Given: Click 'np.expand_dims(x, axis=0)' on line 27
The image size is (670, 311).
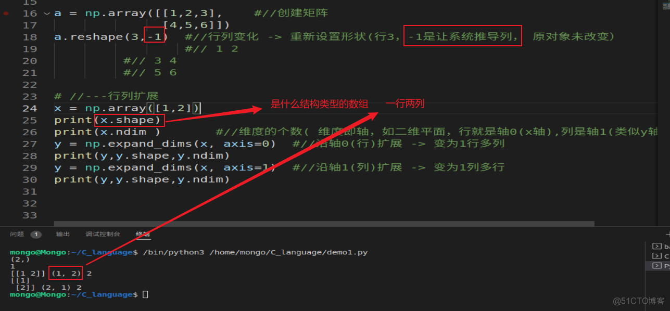Looking at the screenshot, I should click(180, 144).
